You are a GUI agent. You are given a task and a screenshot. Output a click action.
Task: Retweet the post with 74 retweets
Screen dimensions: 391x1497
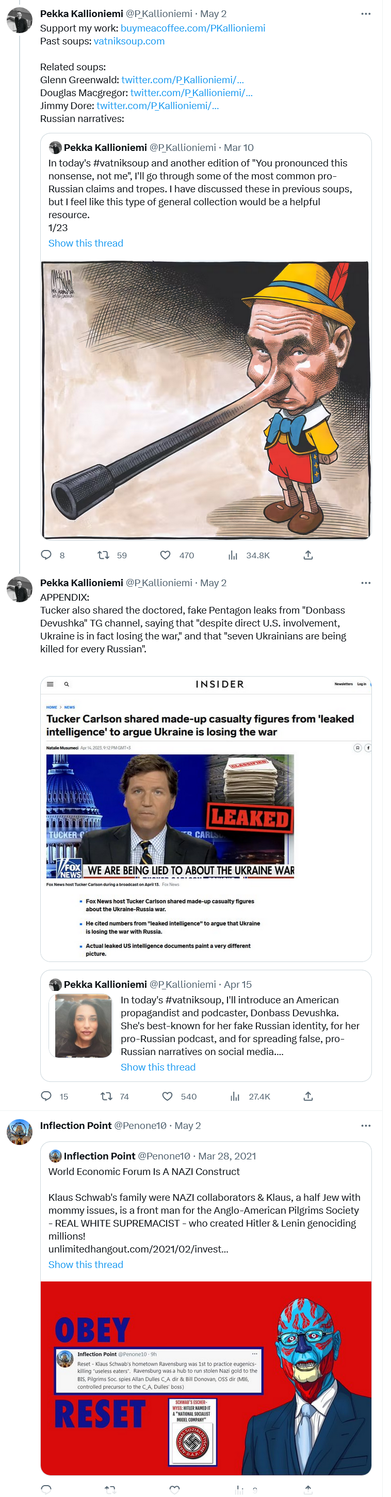click(106, 1096)
